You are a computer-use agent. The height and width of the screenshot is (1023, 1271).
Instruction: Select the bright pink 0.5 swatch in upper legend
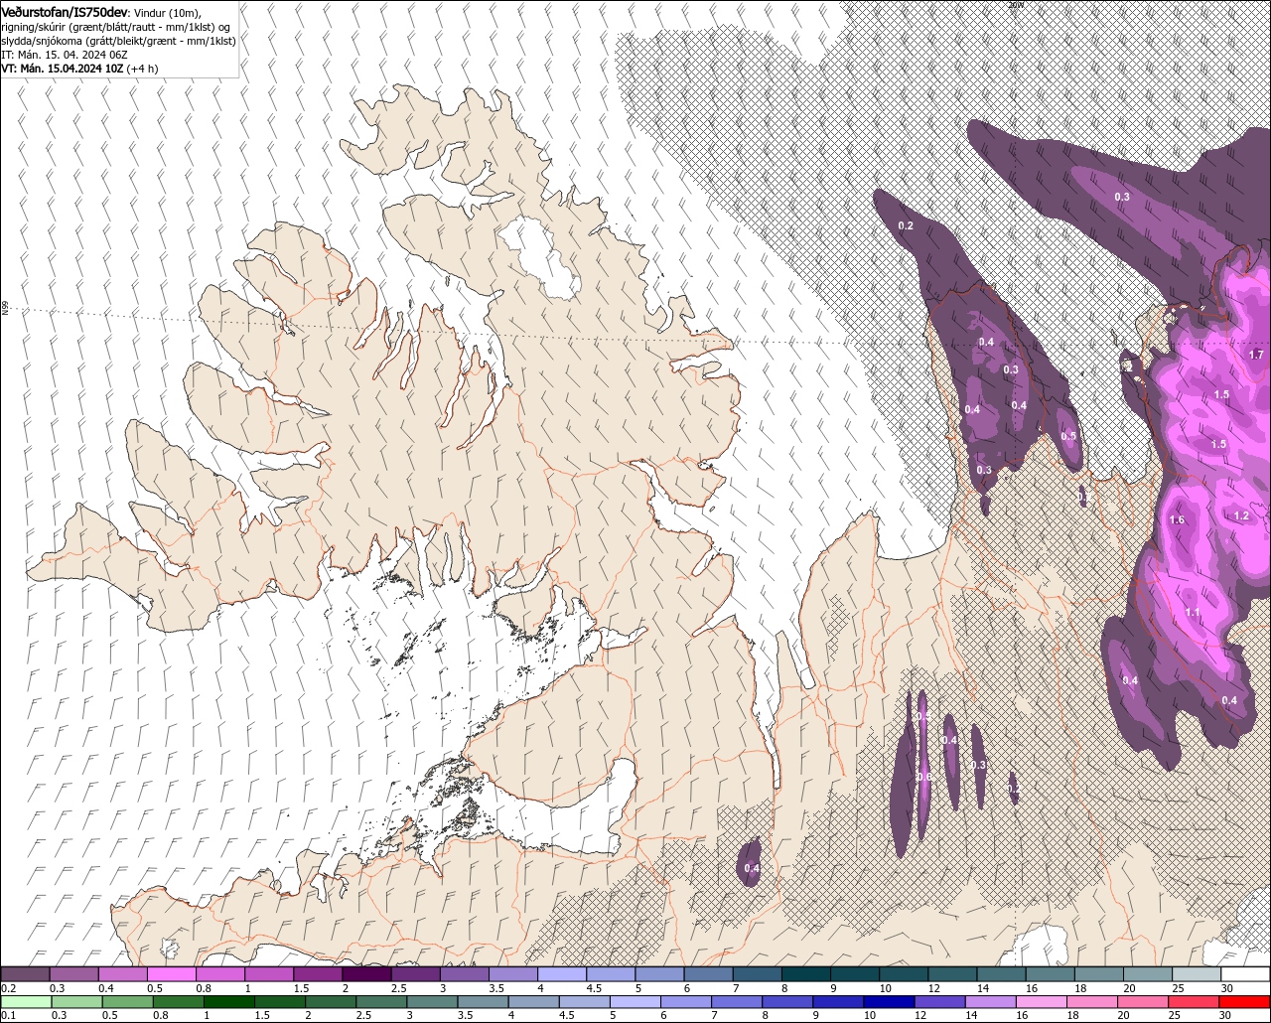pyautogui.click(x=172, y=974)
